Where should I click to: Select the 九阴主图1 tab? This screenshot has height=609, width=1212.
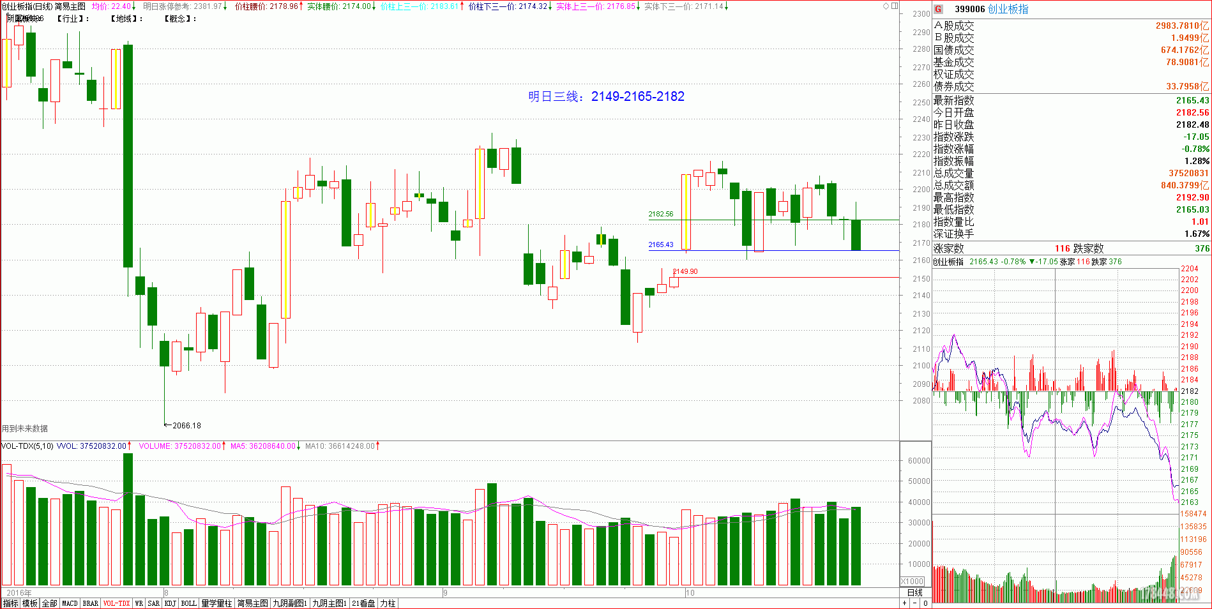tap(330, 603)
